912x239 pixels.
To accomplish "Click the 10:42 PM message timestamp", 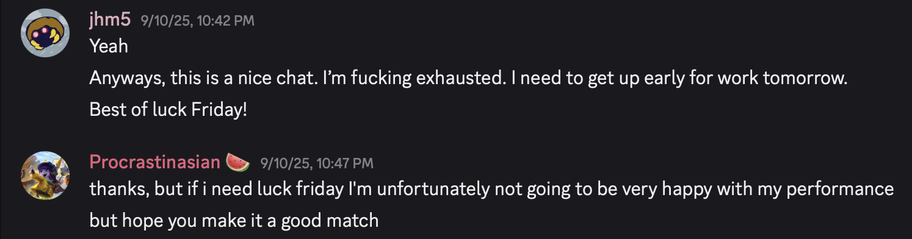I will point(197,21).
